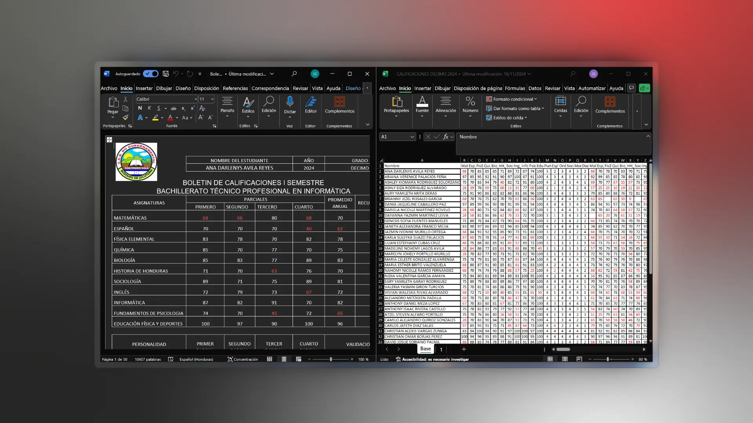
Task: Click the superscript x² icon
Action: (x=193, y=108)
